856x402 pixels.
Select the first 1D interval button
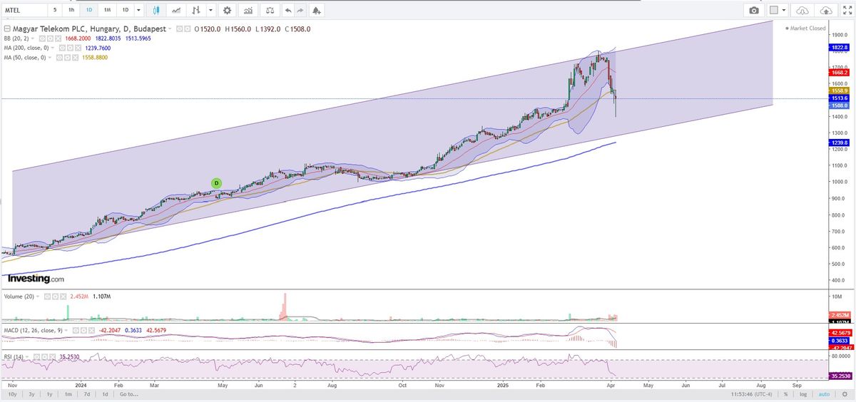coord(89,11)
